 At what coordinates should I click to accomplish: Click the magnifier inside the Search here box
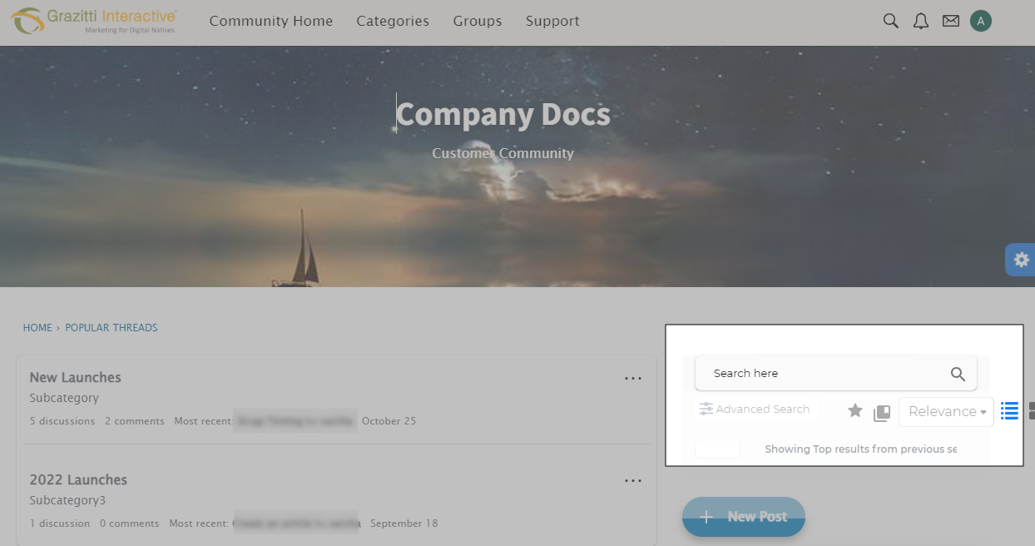pyautogui.click(x=958, y=374)
